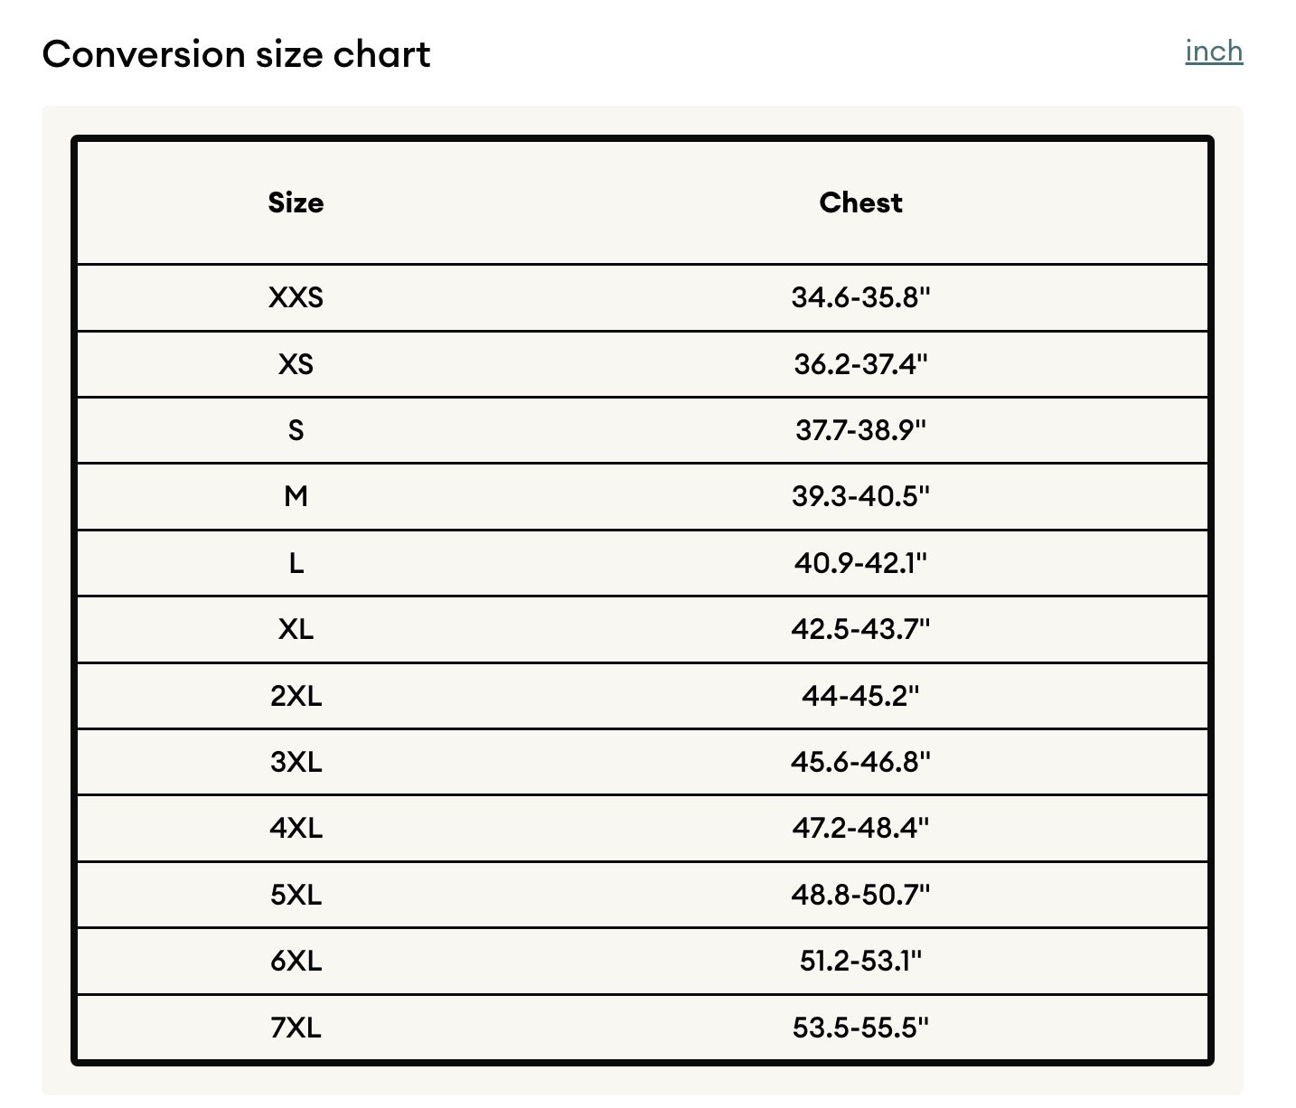Image resolution: width=1296 pixels, height=1108 pixels.
Task: Click the 39.3-40.5" chest measurement
Action: point(860,496)
